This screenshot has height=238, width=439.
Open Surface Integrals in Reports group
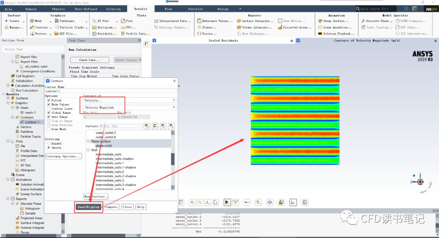(x=255, y=21)
